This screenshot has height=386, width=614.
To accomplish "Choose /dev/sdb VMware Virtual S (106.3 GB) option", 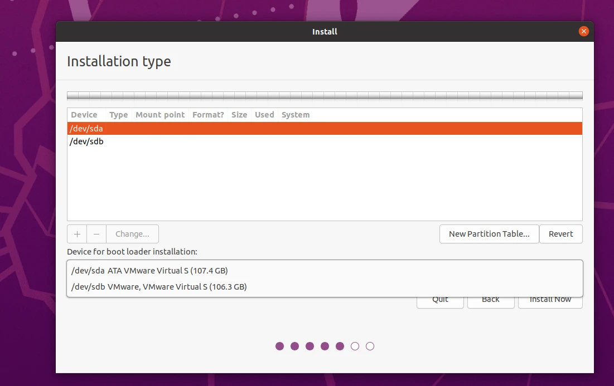I will tap(324, 287).
